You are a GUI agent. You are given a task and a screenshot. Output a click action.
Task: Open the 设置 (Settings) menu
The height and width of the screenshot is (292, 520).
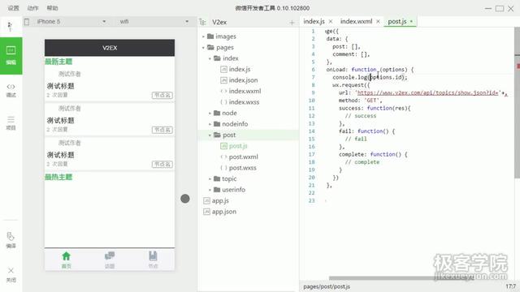point(13,8)
